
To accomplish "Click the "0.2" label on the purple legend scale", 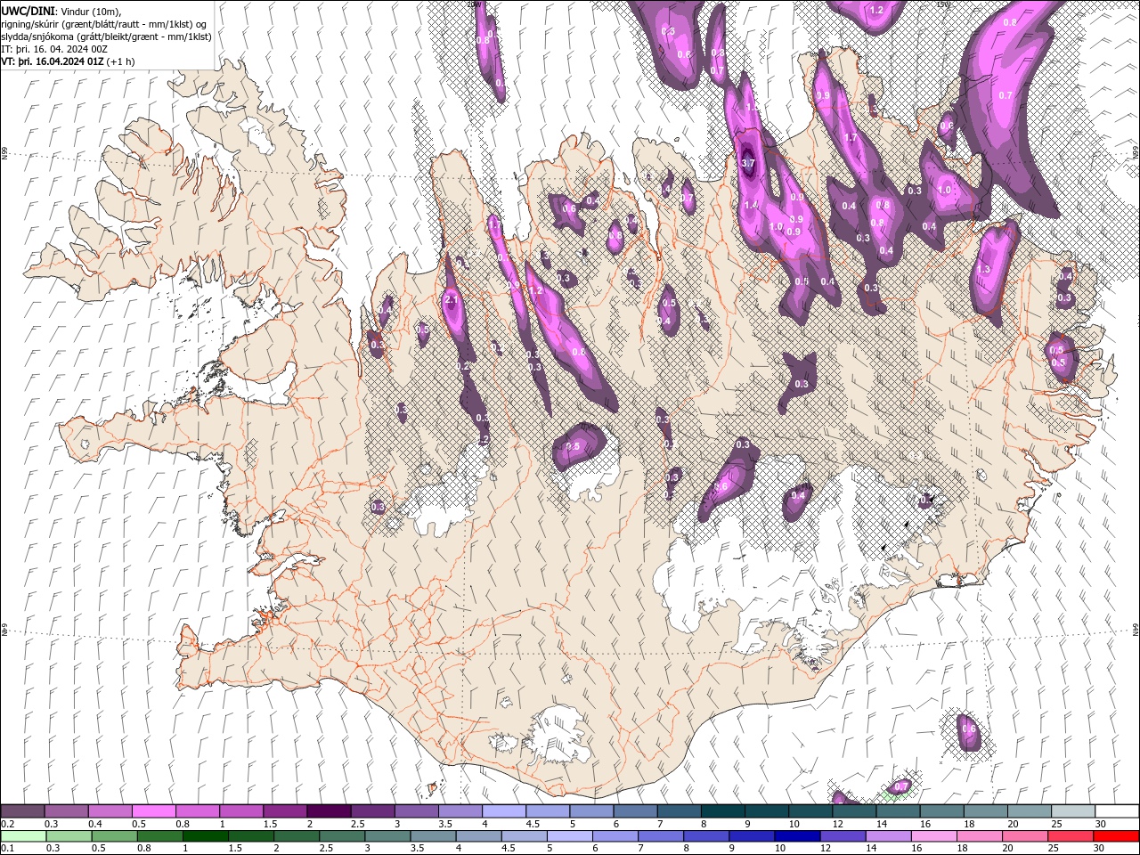I will point(8,824).
